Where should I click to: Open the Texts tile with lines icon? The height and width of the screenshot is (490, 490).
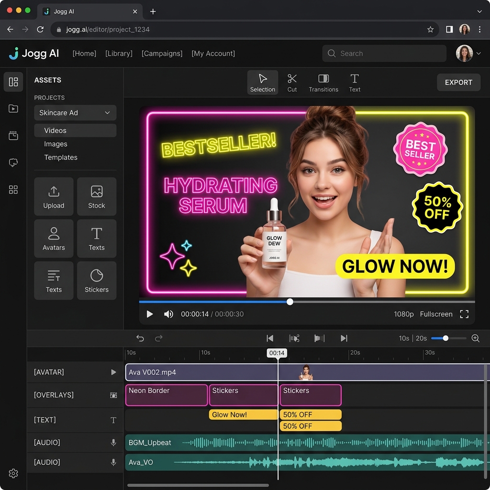(54, 280)
